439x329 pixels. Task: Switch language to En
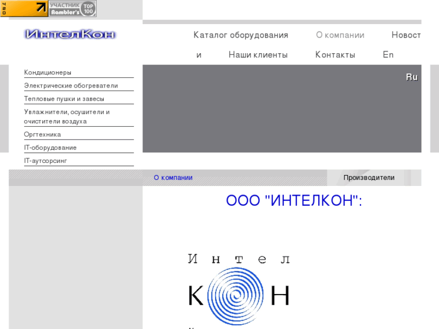tap(388, 54)
